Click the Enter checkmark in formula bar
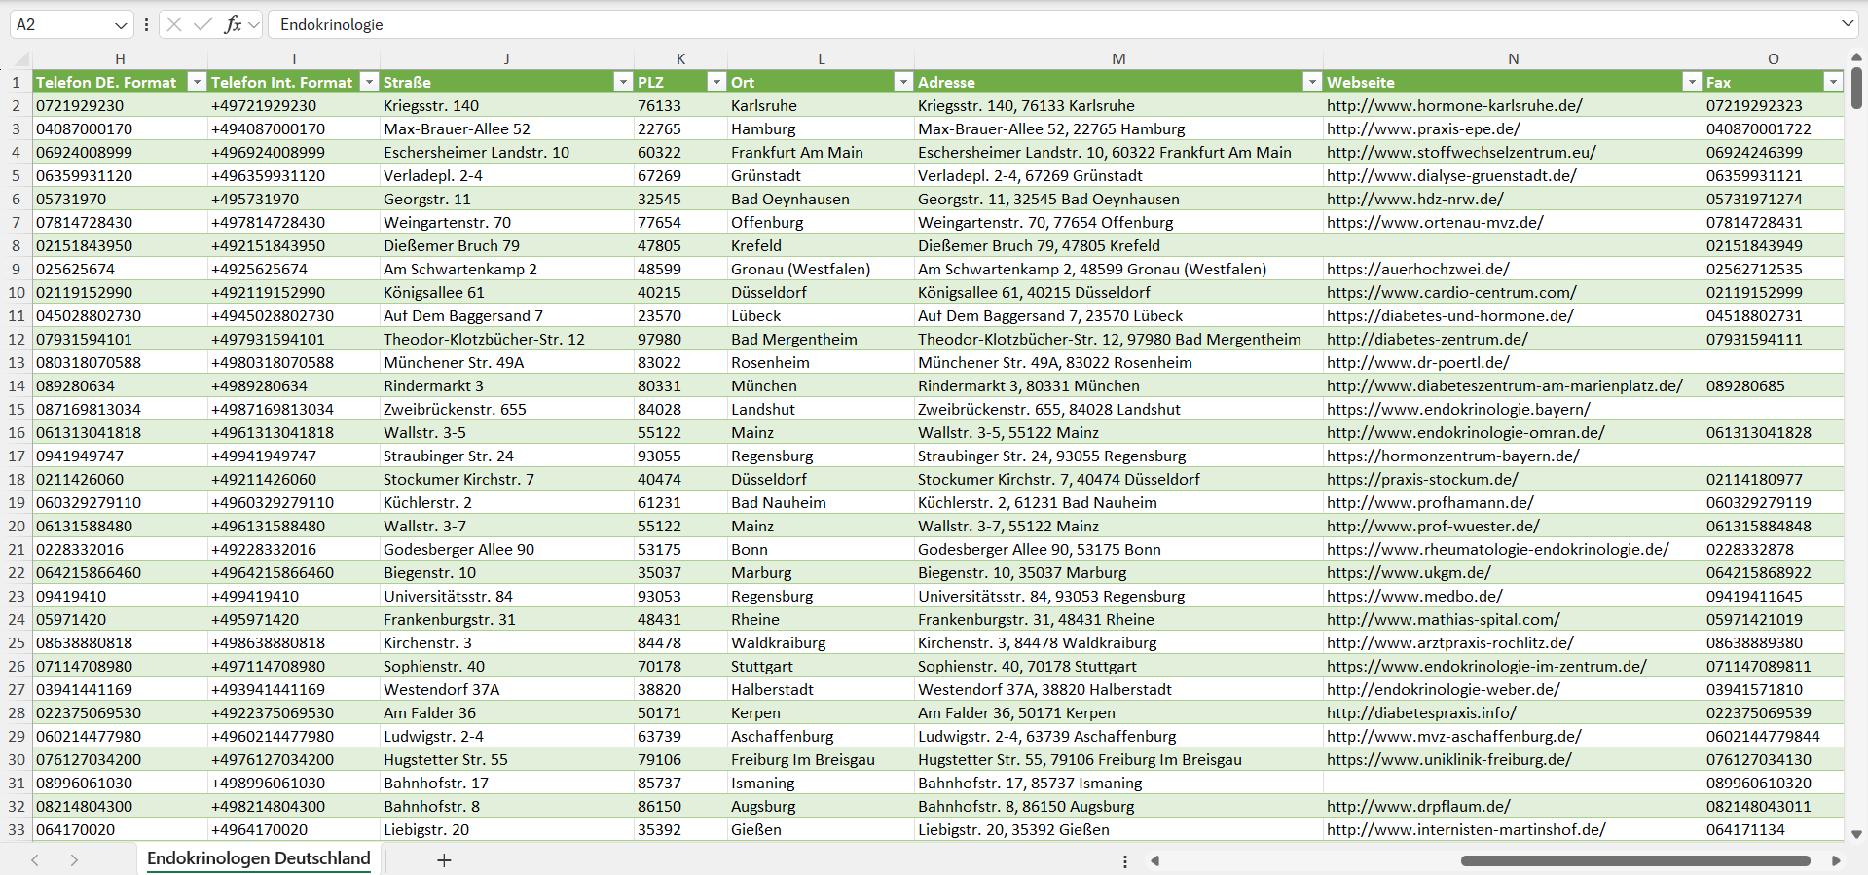The image size is (1868, 875). coord(203,24)
